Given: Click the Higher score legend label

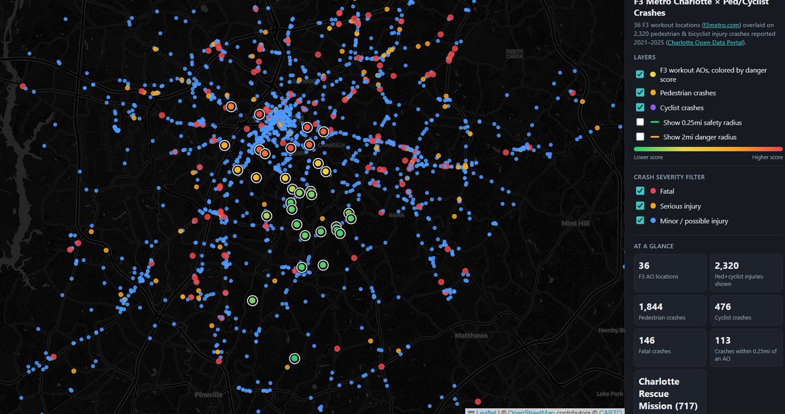Looking at the screenshot, I should [767, 157].
